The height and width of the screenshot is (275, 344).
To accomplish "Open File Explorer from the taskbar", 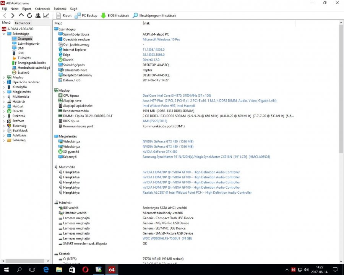I will 59,270.
